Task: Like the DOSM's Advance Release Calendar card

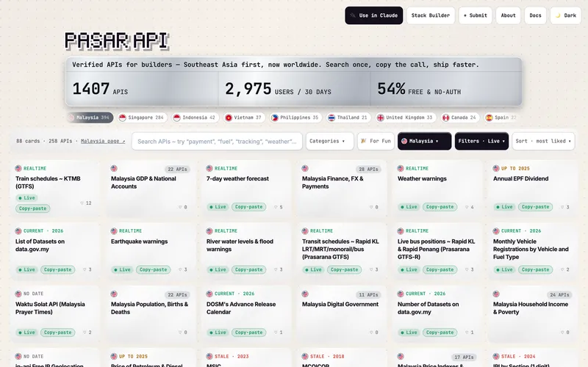Action: 279,333
